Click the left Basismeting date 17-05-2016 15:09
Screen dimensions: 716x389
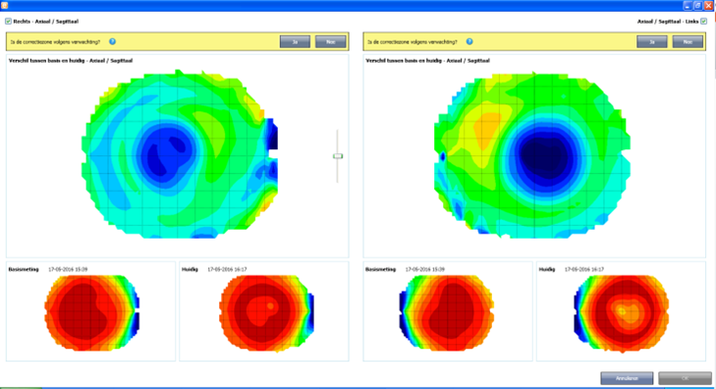tap(68, 269)
